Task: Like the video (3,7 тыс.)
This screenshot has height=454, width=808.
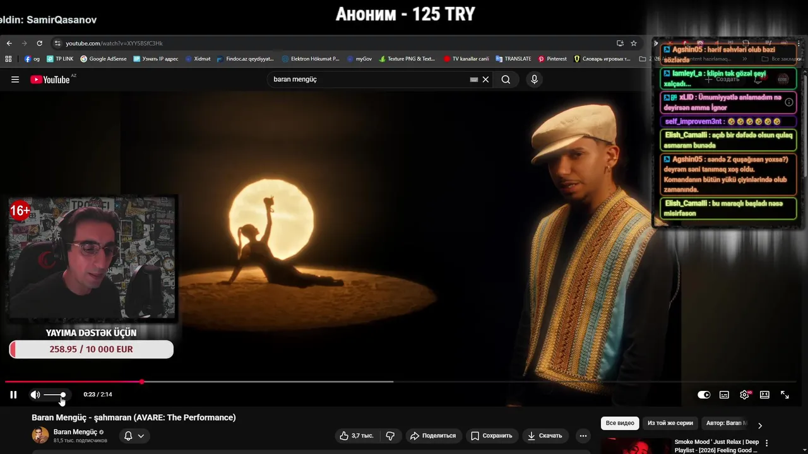Action: [356, 436]
